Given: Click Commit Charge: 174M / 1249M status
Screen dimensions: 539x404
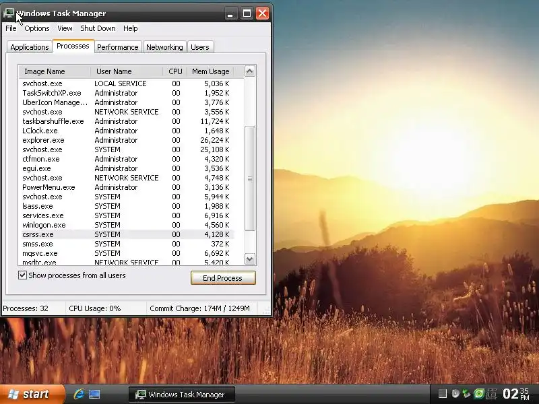Looking at the screenshot, I should [199, 308].
